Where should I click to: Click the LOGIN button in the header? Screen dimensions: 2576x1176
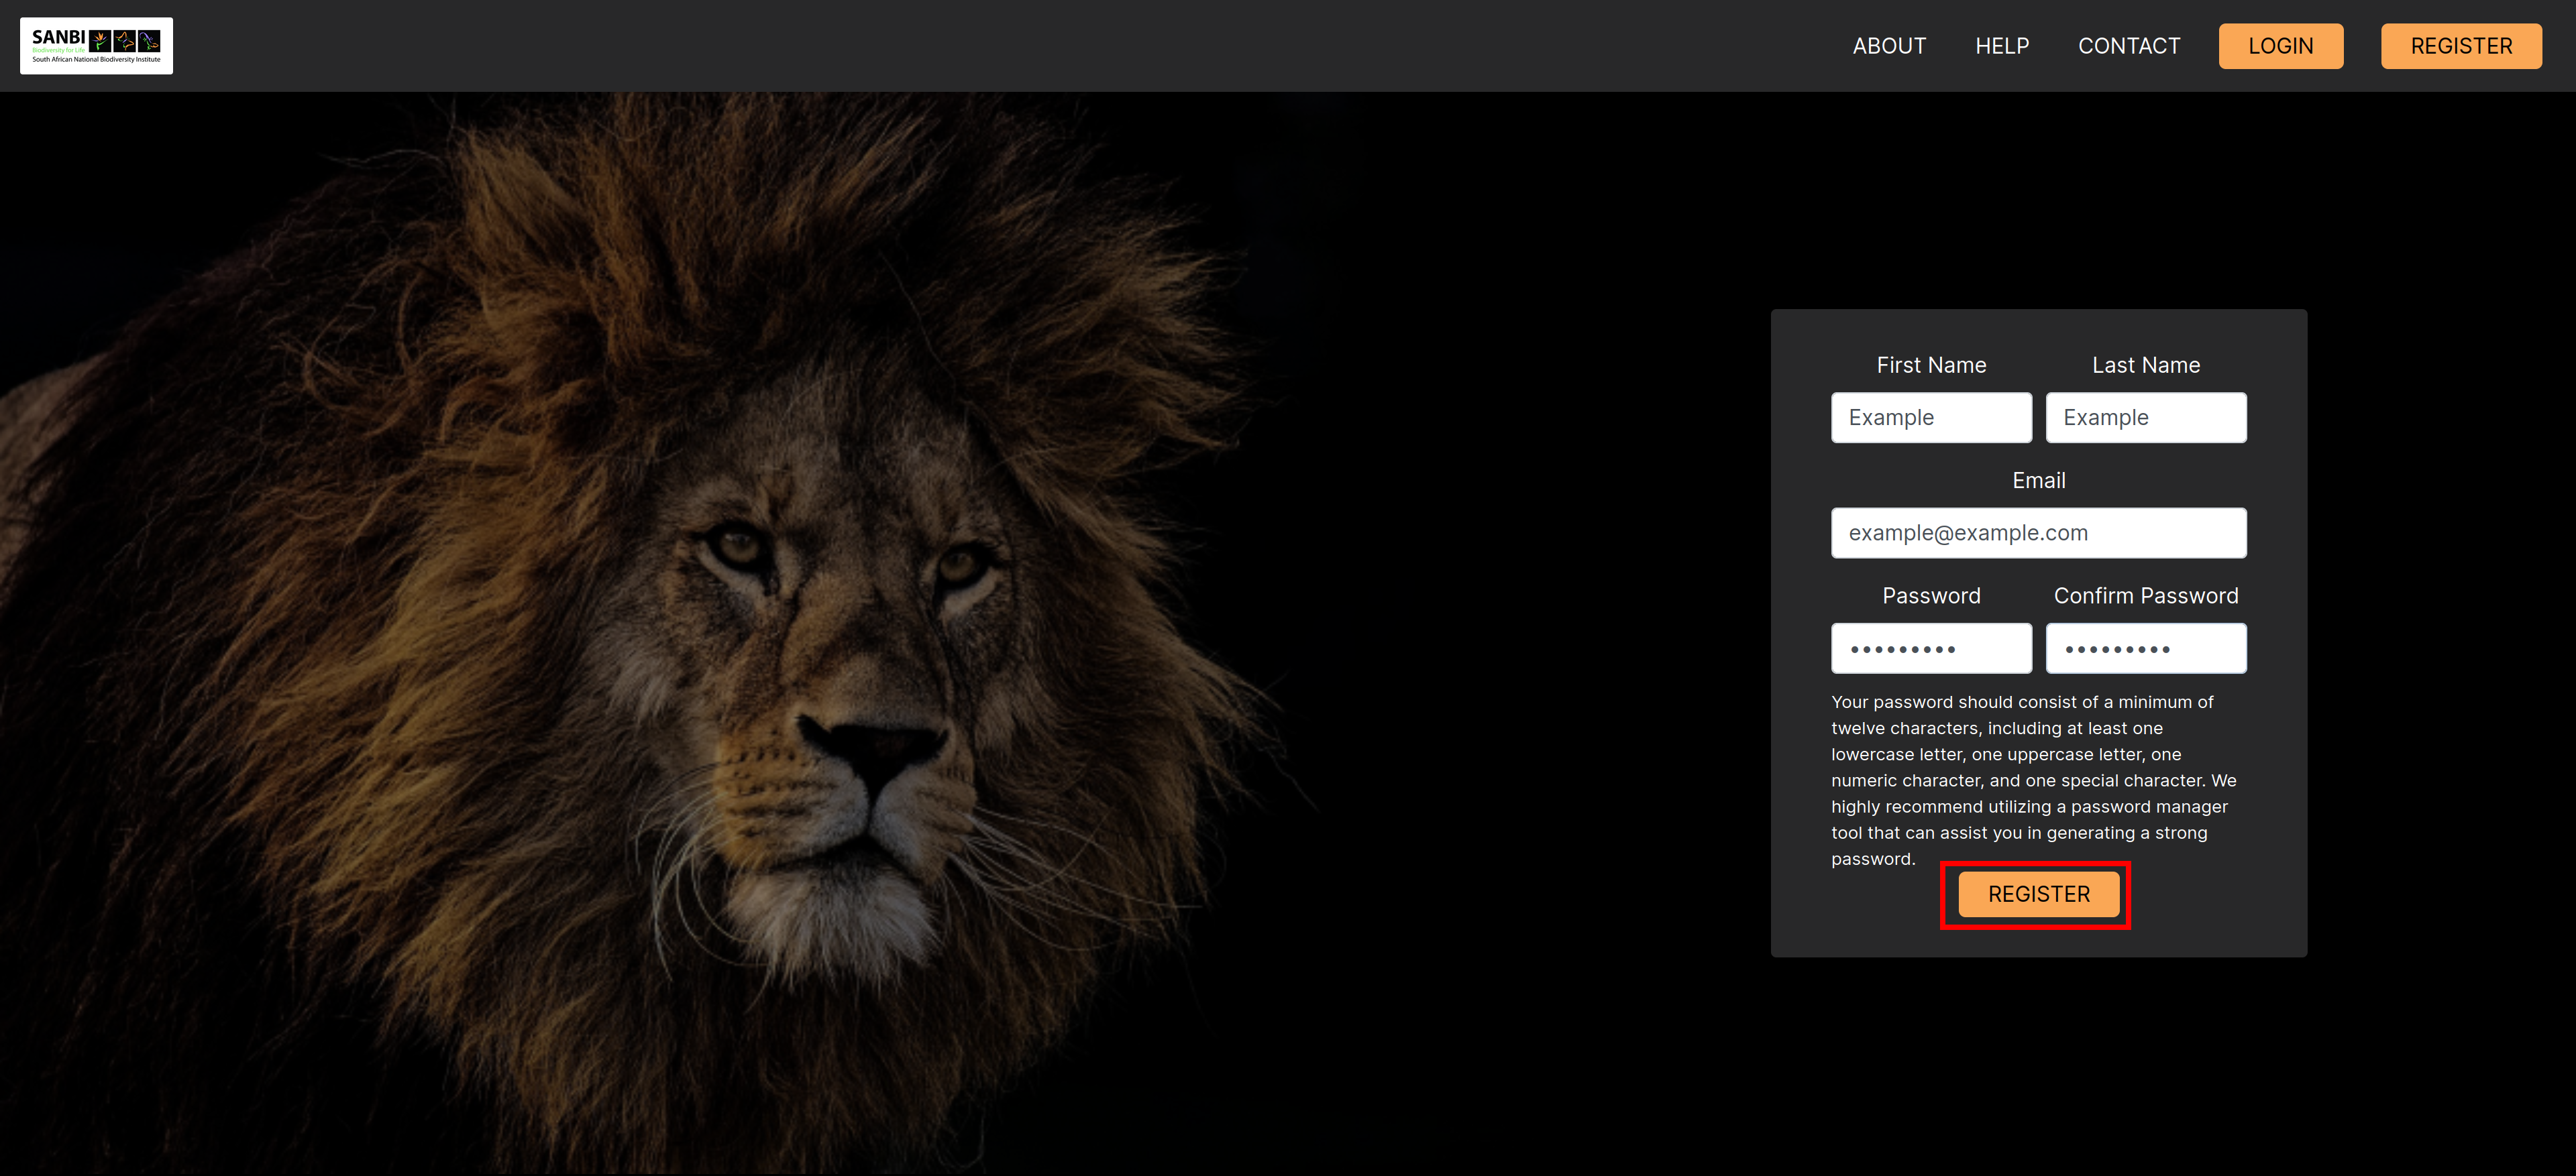pos(2280,46)
